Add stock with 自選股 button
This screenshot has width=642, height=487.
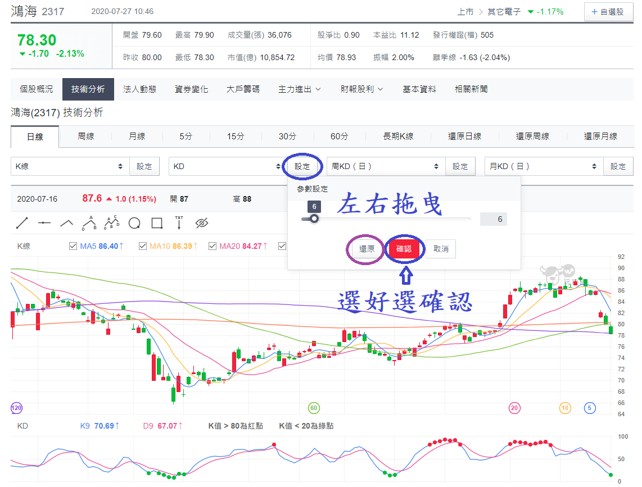coord(608,12)
